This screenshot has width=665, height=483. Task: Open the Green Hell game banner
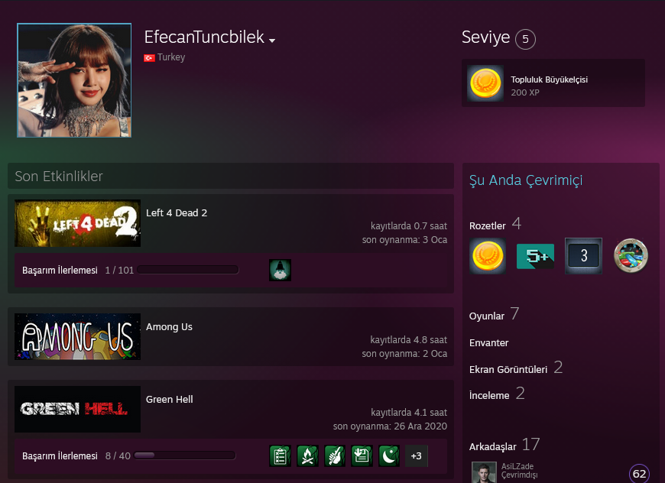click(78, 409)
